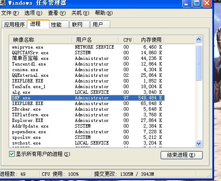
Task: Open the 关机(U) menu
Action: point(80,13)
